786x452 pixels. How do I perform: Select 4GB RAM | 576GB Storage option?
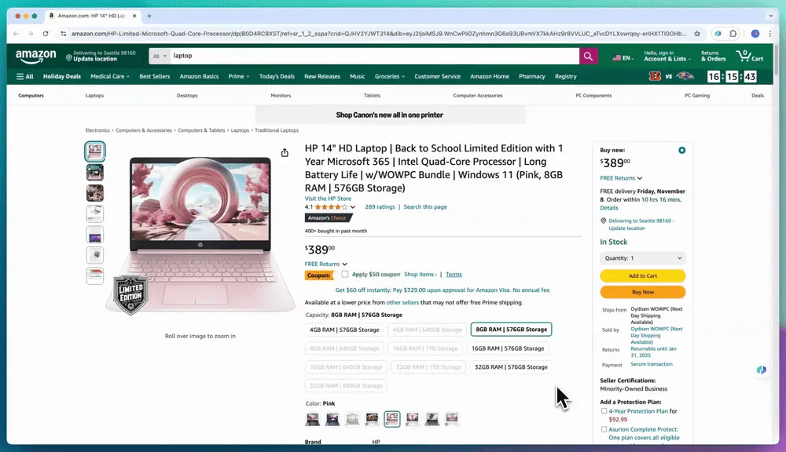(344, 330)
